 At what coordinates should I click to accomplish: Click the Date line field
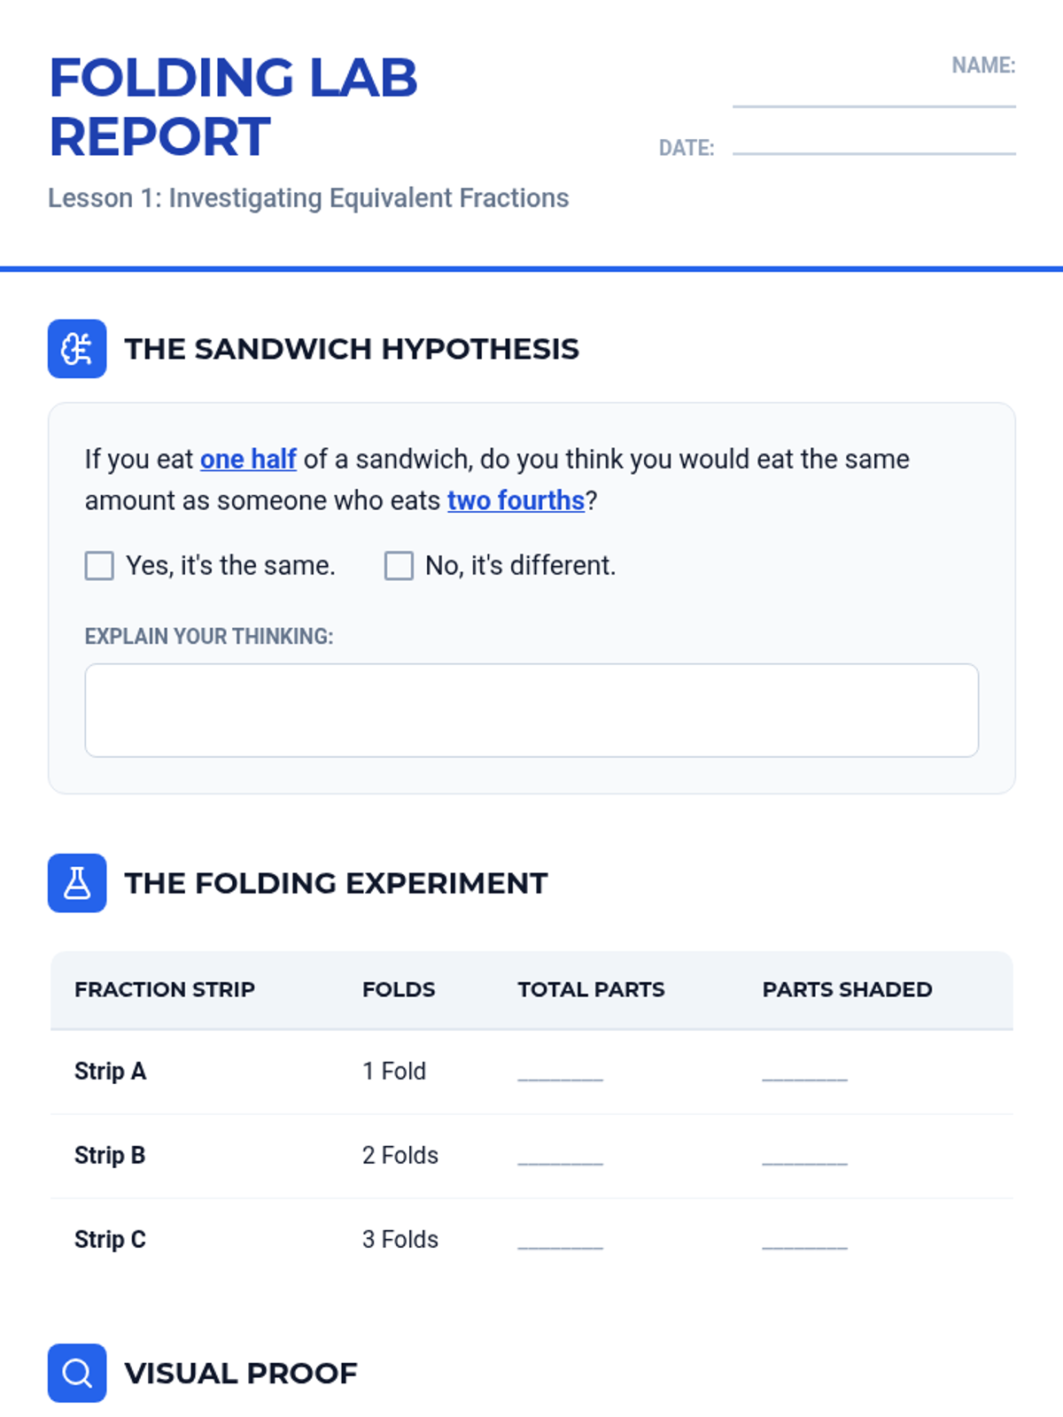(x=873, y=142)
